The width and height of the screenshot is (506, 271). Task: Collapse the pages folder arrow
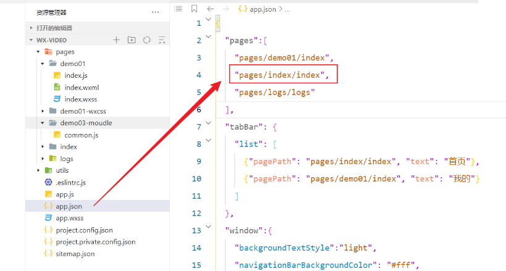click(x=38, y=52)
